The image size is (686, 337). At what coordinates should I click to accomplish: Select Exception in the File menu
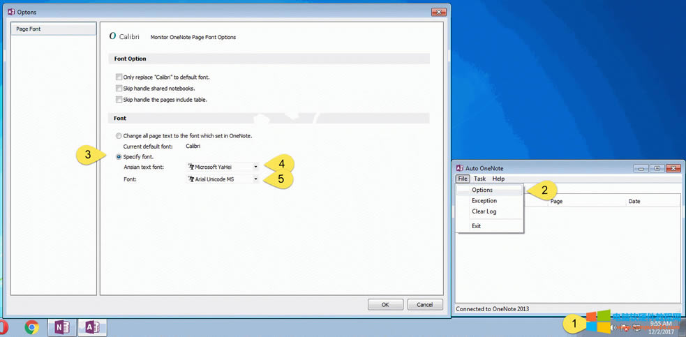(490, 201)
